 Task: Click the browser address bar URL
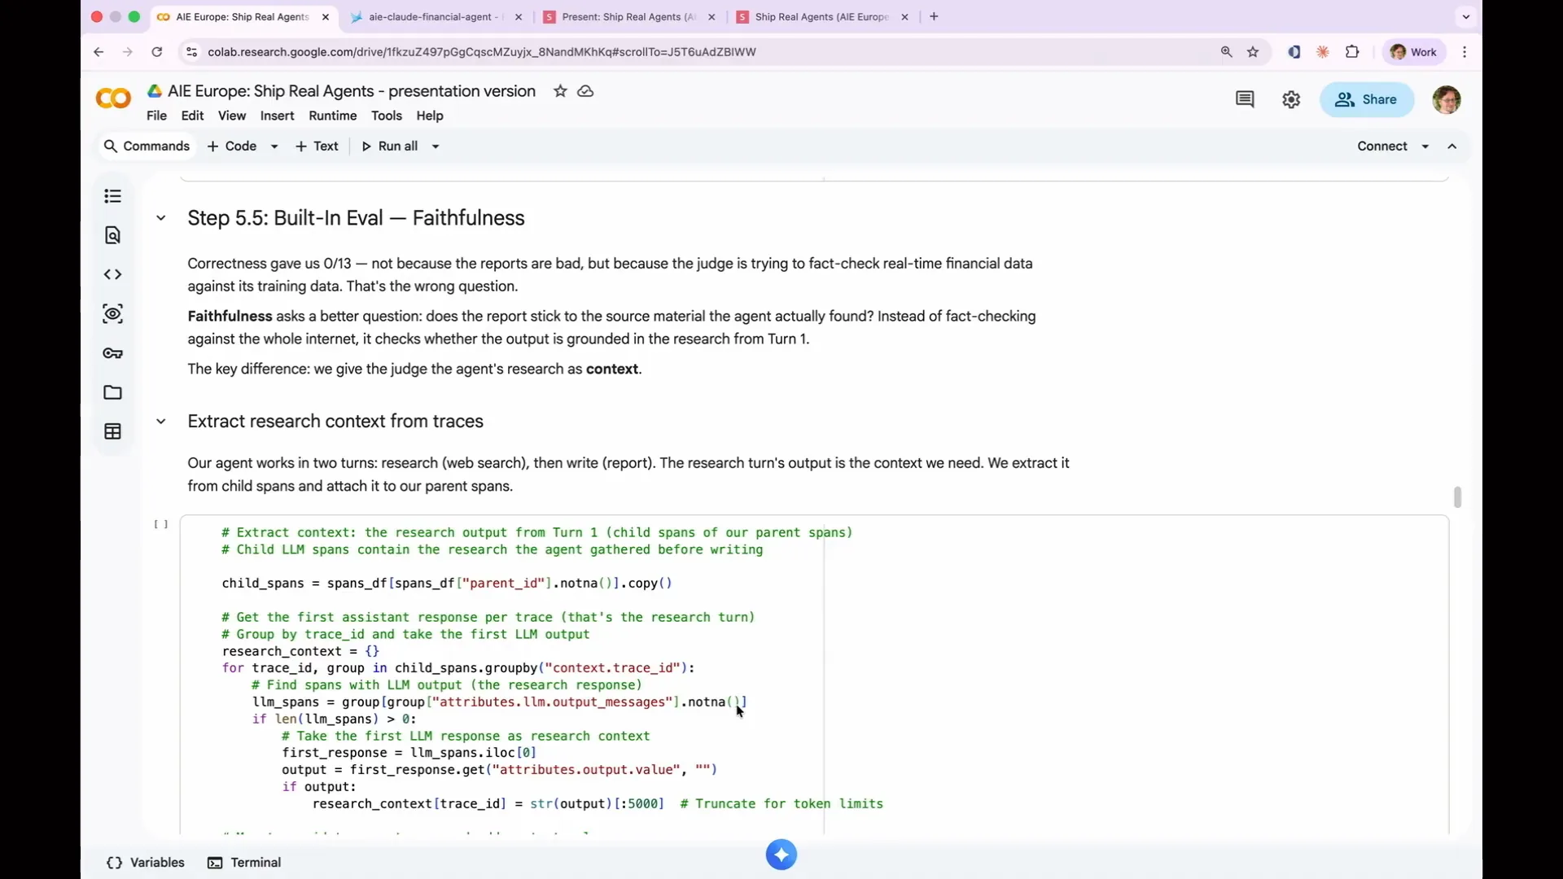482,52
